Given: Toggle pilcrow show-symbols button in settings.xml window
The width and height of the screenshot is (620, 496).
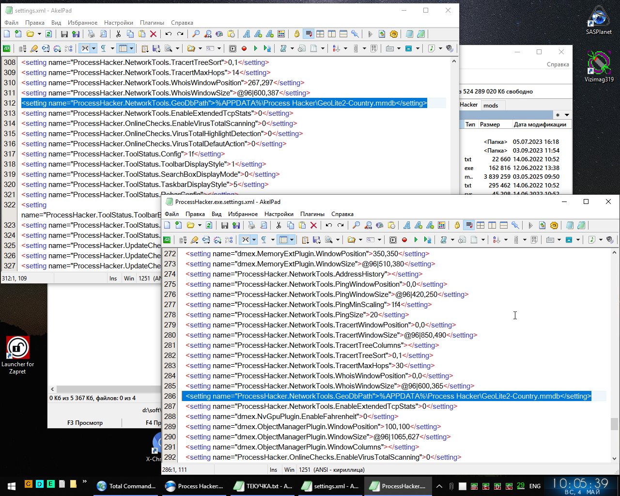Looking at the screenshot, I should (x=103, y=48).
